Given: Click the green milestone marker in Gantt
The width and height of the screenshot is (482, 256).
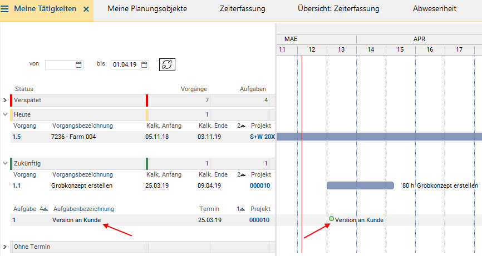Looking at the screenshot, I should point(331,219).
